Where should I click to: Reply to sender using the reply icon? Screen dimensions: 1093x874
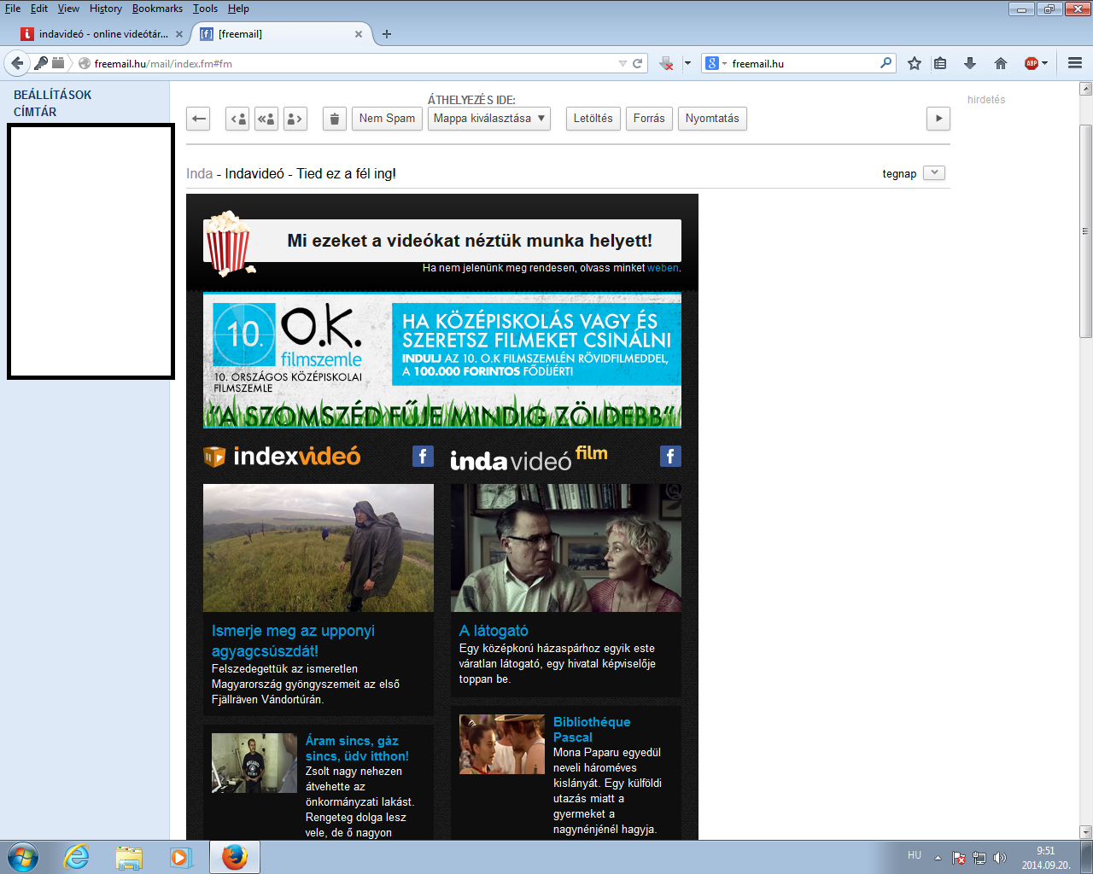point(237,119)
